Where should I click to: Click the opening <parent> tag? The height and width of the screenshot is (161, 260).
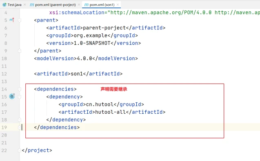[46, 20]
